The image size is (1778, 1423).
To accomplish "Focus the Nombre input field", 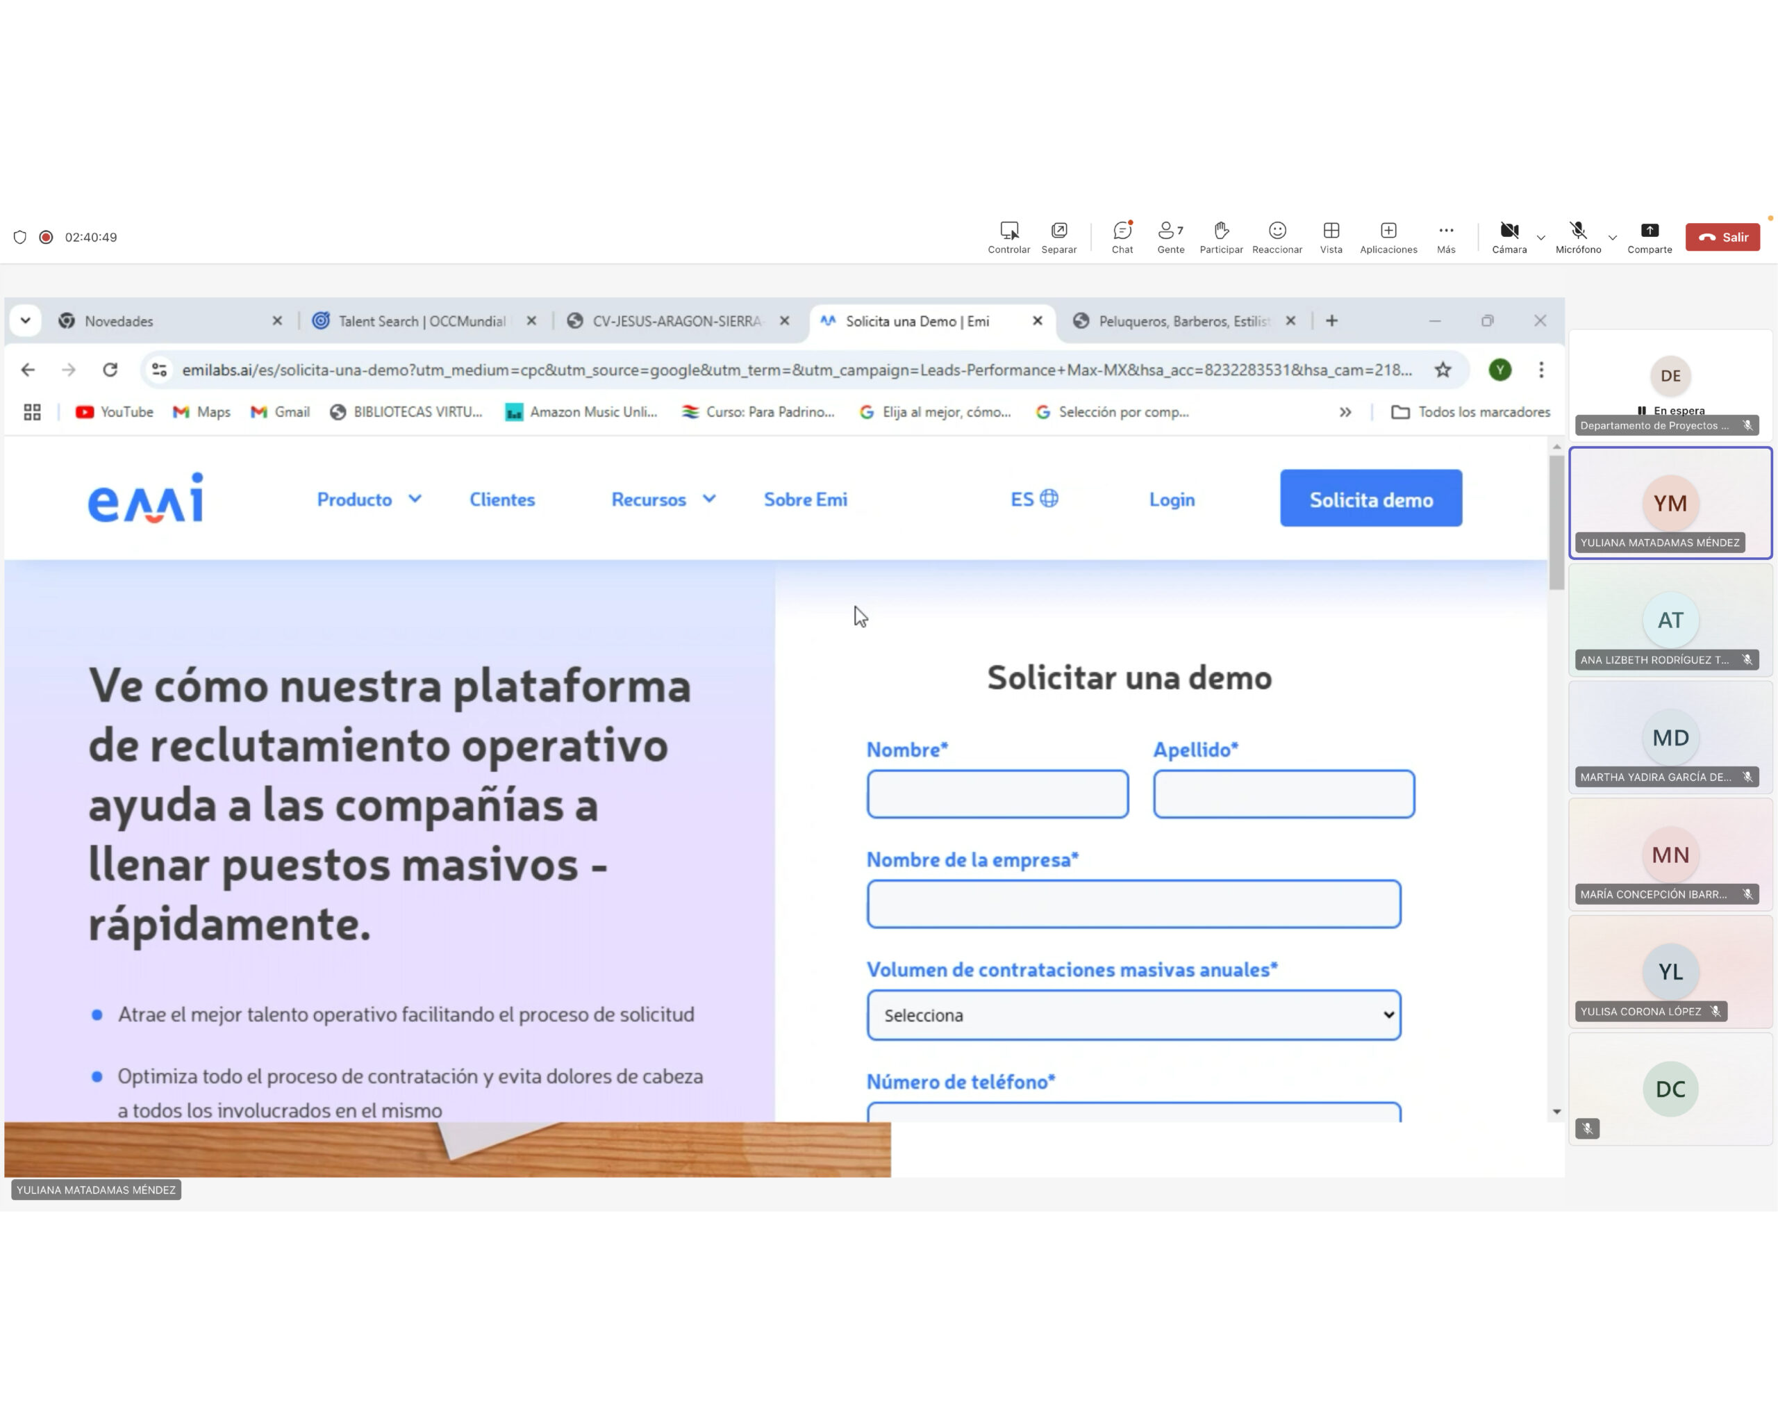I will click(997, 793).
